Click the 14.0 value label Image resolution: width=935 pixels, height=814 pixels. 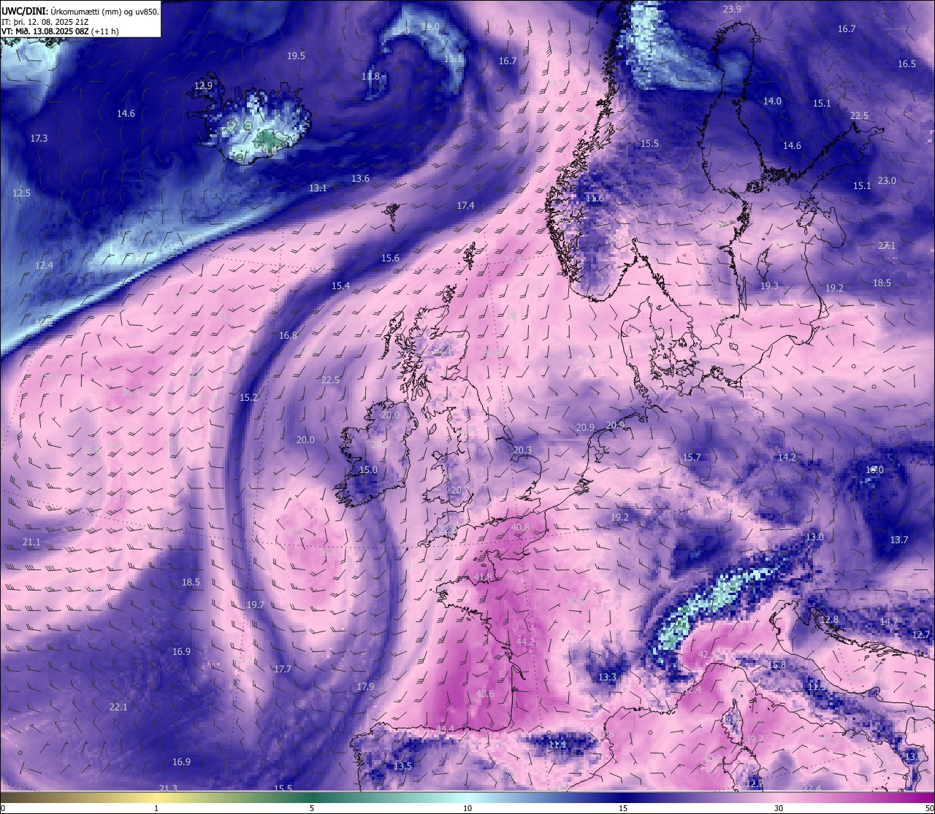(772, 101)
